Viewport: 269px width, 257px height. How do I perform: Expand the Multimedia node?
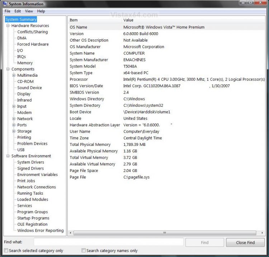coord(14,75)
